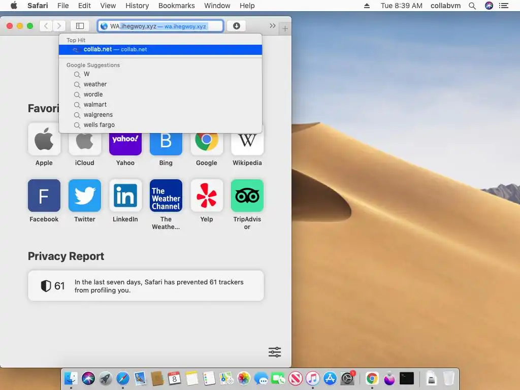Screen dimensions: 520x390
Task: Choose the 'walmart' search suggestion
Action: [x=160, y=105]
